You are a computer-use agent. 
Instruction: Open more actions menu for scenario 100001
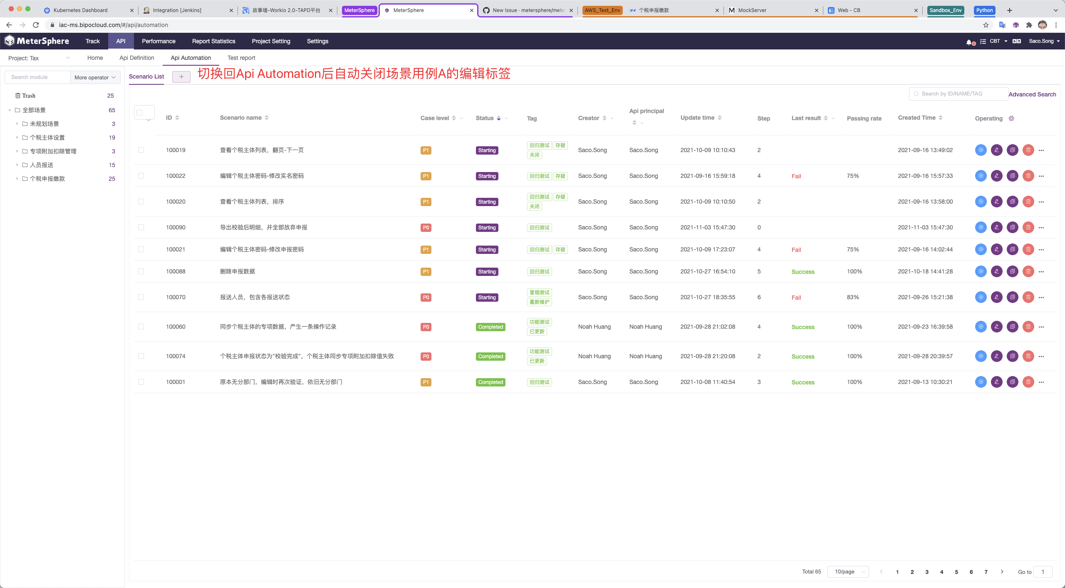(x=1041, y=382)
